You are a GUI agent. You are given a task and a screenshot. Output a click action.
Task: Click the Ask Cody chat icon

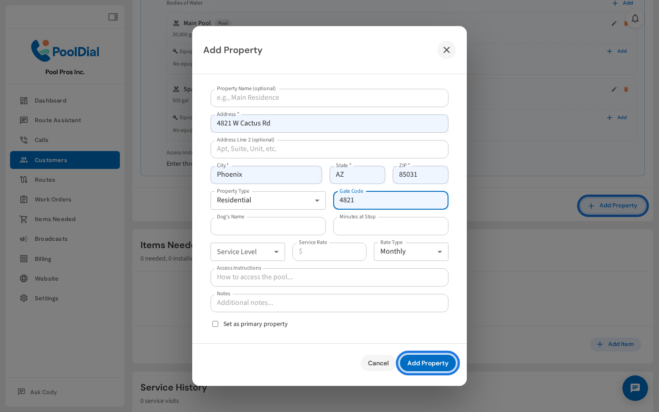click(21, 391)
